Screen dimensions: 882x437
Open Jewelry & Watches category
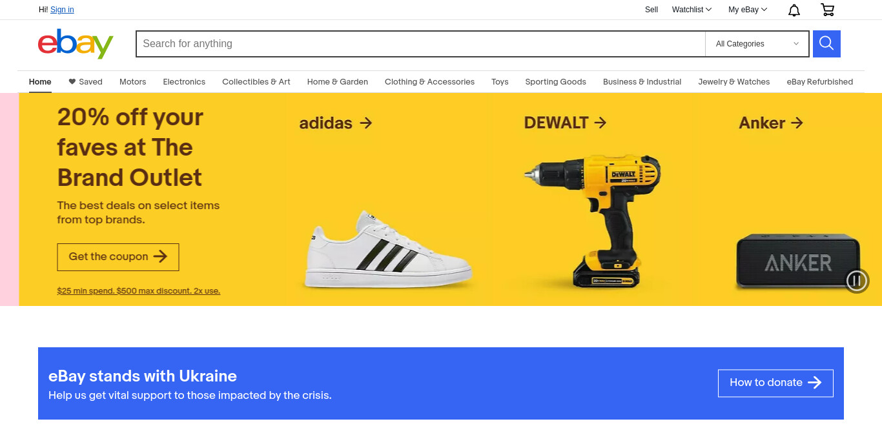pyautogui.click(x=734, y=82)
